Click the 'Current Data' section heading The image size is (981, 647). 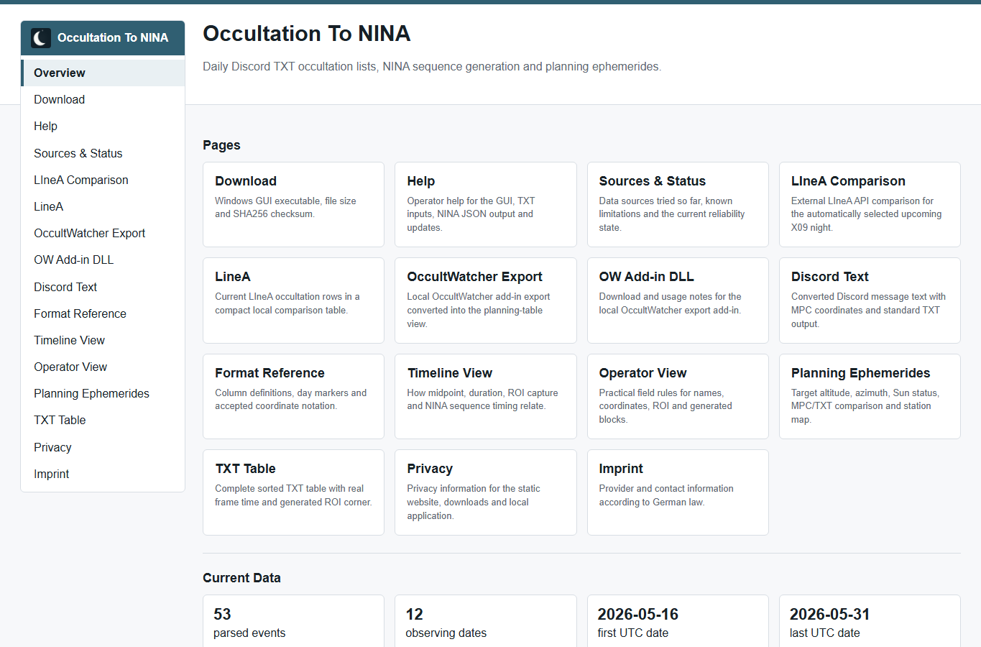[241, 578]
